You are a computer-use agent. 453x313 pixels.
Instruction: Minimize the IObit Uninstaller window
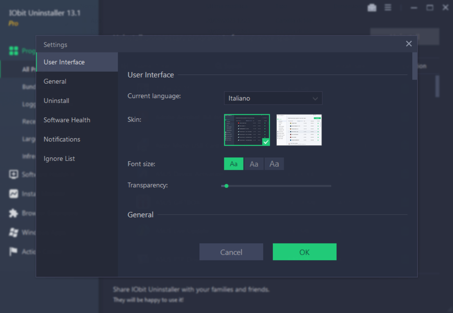(414, 8)
